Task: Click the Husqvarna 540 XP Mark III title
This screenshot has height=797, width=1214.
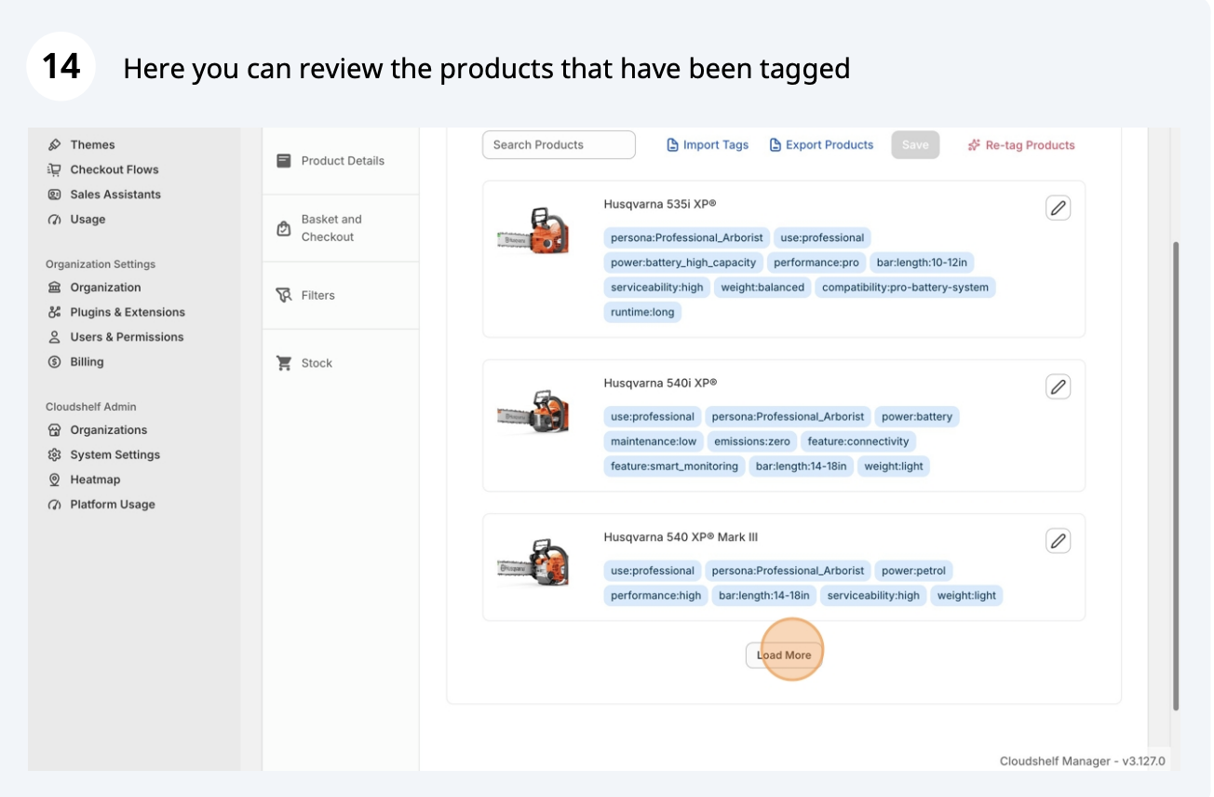Action: tap(681, 537)
